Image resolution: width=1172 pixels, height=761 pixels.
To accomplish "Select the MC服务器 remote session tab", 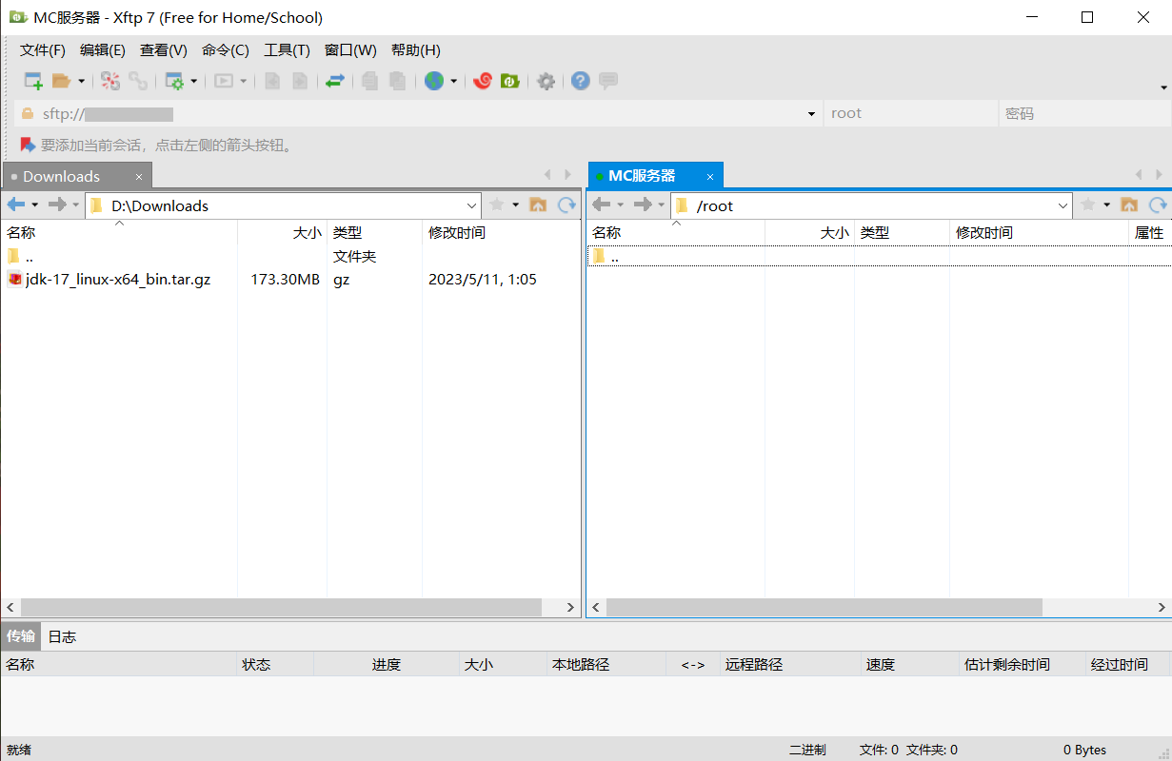I will point(643,176).
